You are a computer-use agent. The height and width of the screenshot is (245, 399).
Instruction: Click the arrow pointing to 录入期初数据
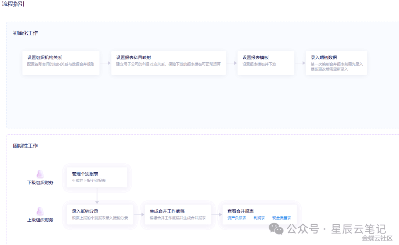coord(300,63)
